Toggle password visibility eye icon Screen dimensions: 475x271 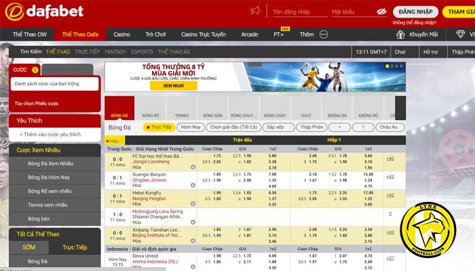pos(381,12)
